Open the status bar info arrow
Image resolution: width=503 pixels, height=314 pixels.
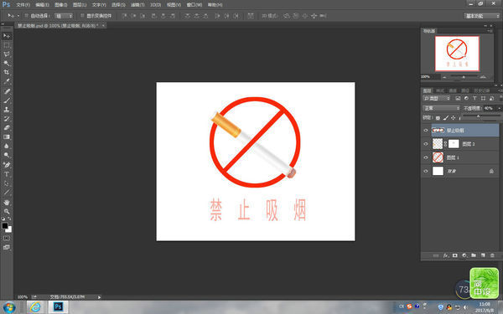(99, 297)
